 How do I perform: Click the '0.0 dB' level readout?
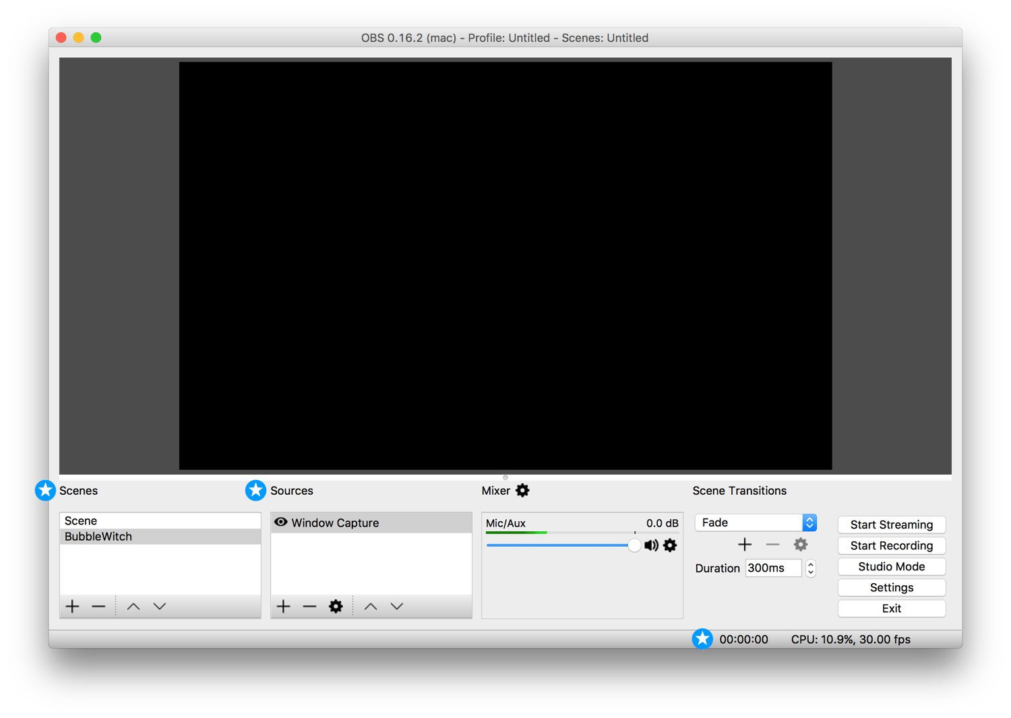[x=663, y=523]
